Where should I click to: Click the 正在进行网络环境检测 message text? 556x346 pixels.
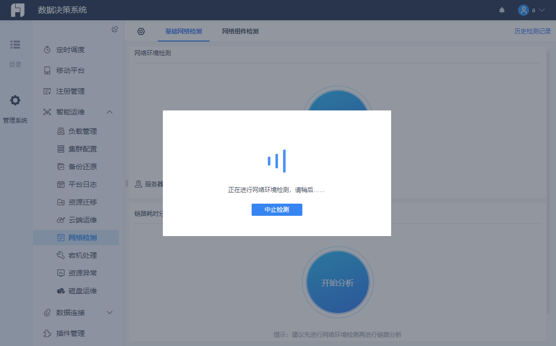[276, 190]
